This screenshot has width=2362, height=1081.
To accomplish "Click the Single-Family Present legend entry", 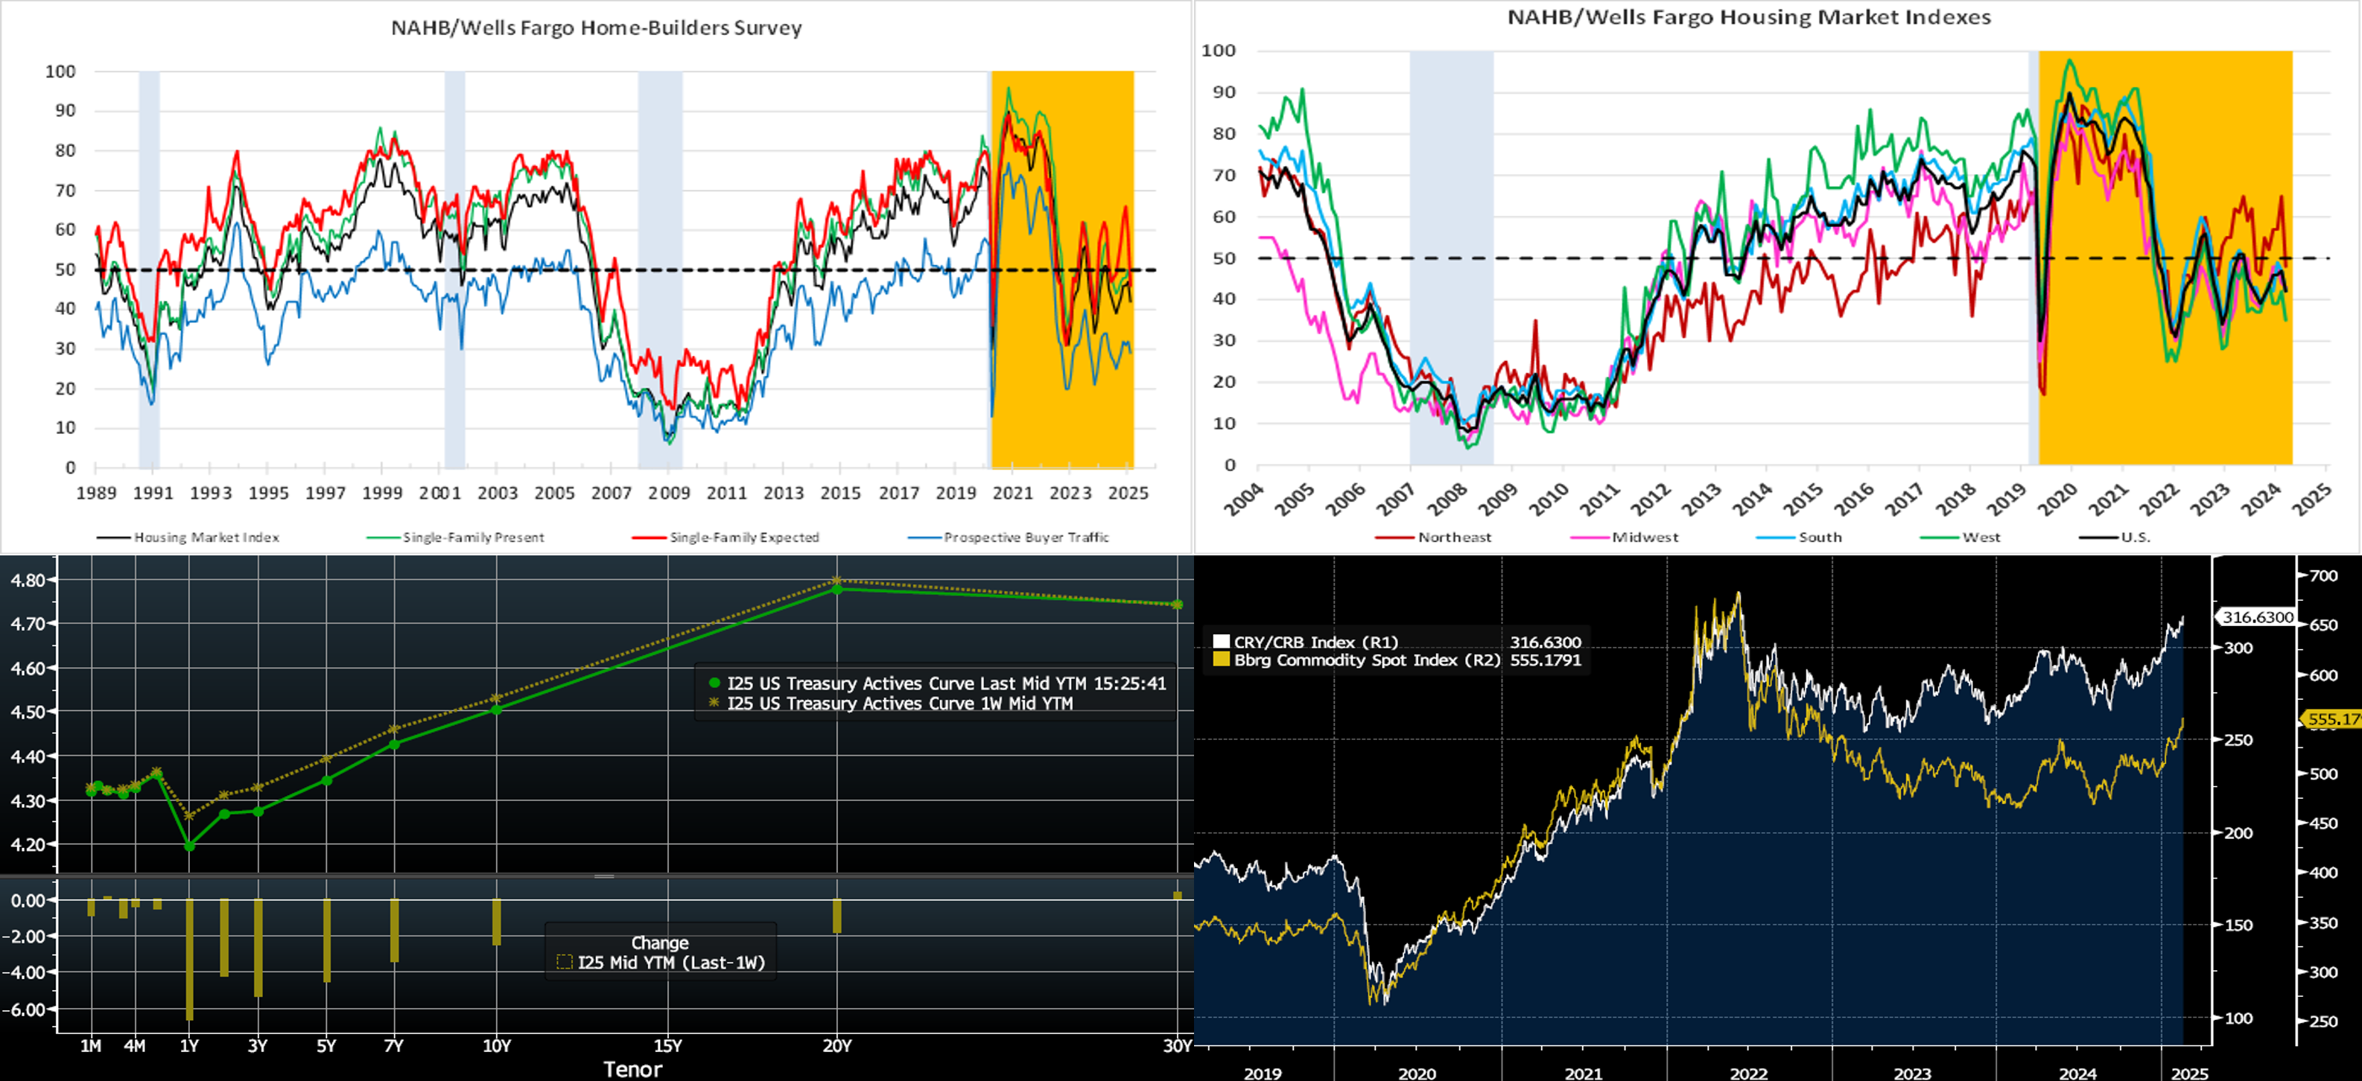I will click(473, 538).
